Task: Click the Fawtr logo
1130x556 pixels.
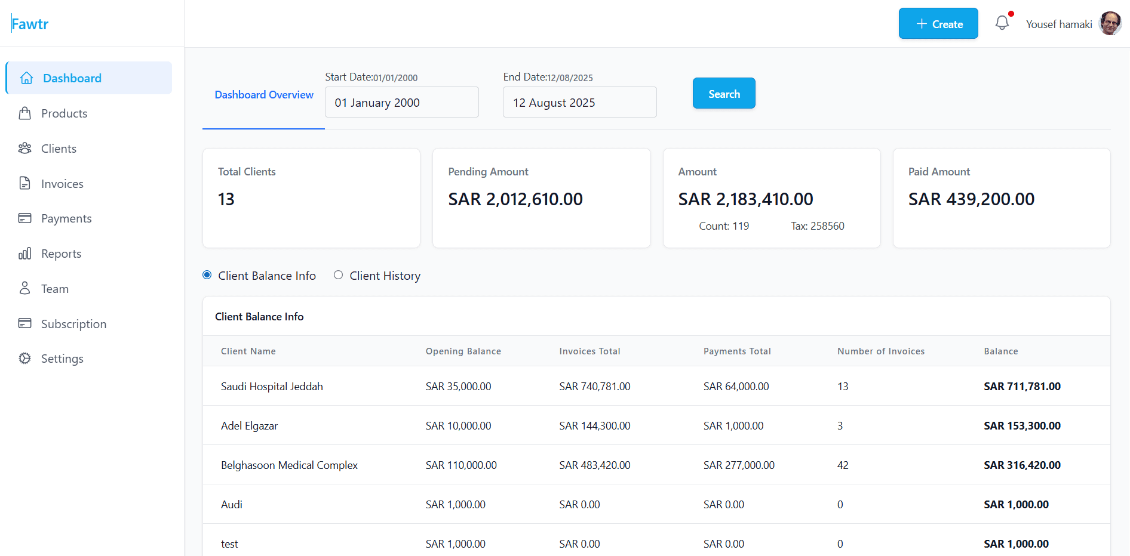Action: (29, 23)
